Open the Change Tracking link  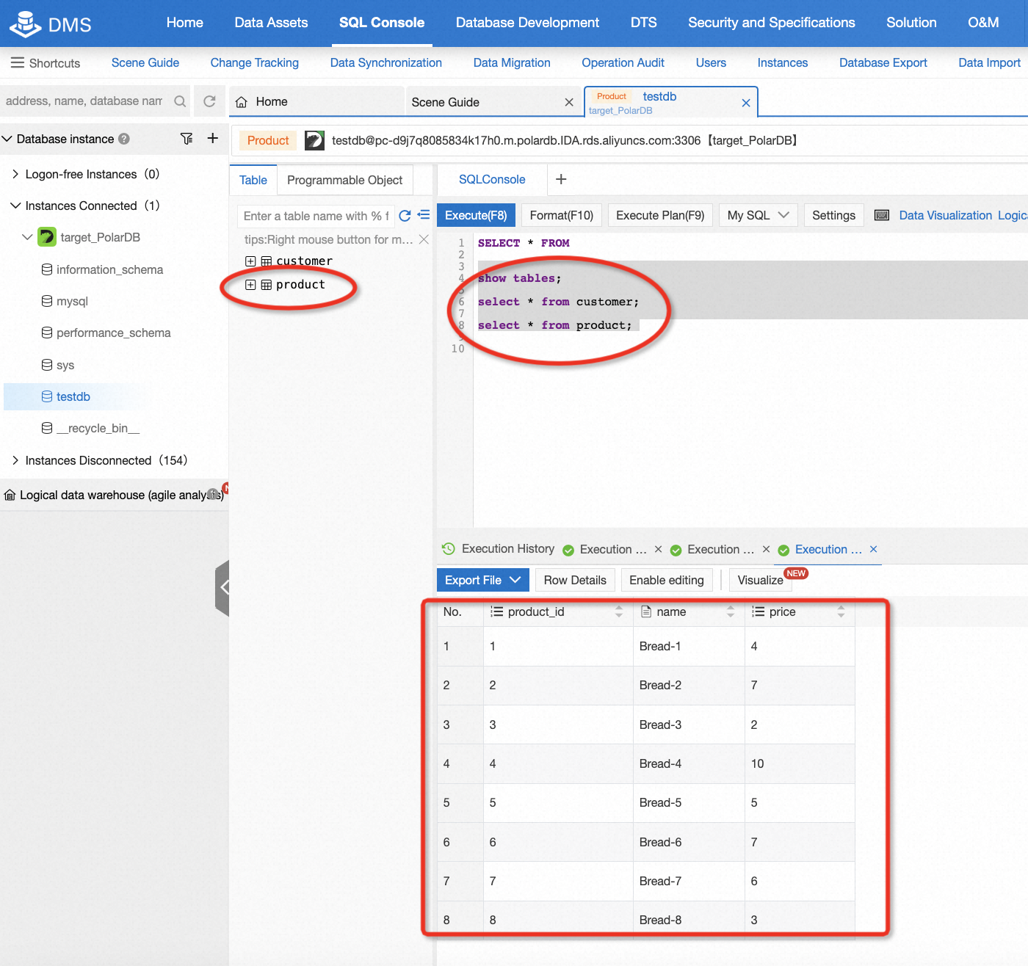pyautogui.click(x=255, y=63)
